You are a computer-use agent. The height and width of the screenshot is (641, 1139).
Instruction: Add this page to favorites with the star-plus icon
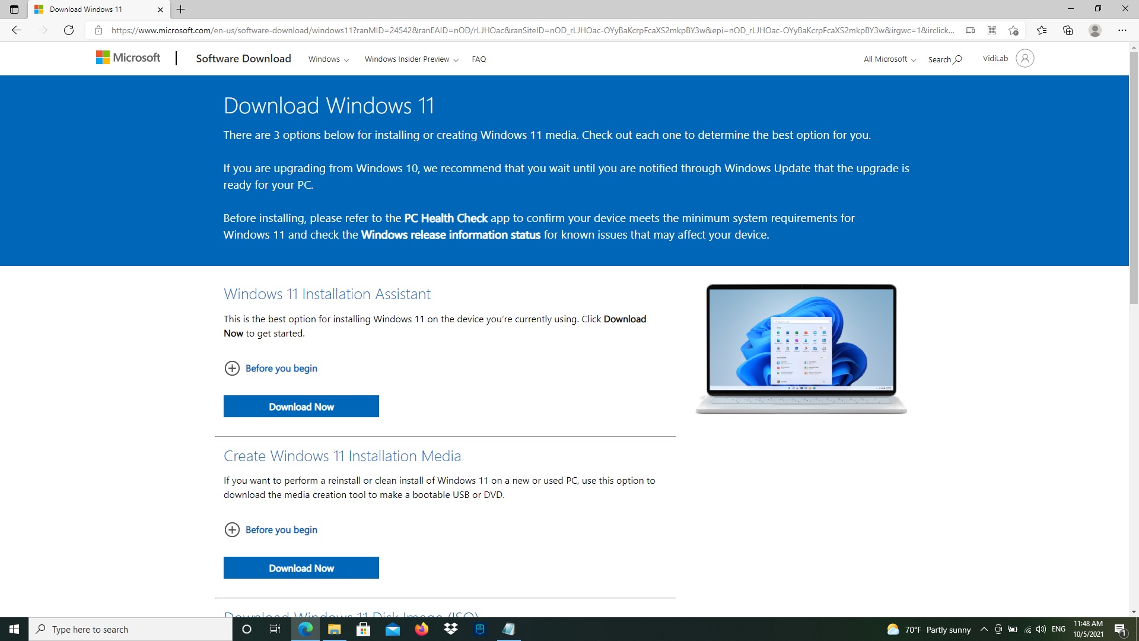tap(1013, 30)
